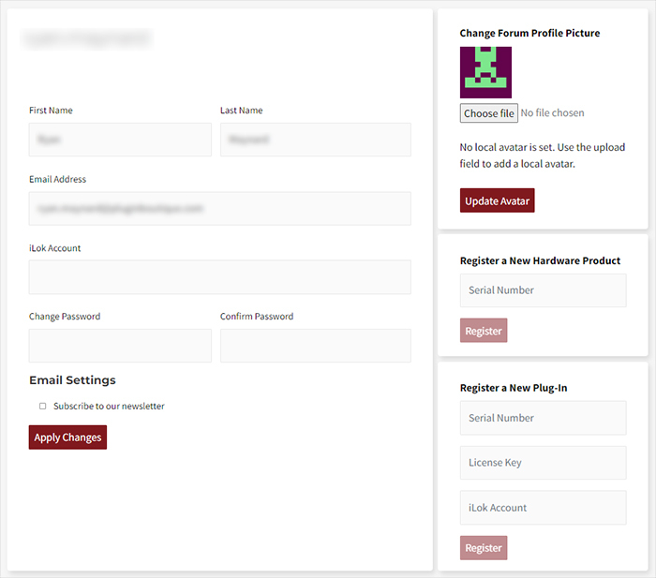Click the hardware product Serial Number field
This screenshot has height=578, width=656.
(543, 290)
